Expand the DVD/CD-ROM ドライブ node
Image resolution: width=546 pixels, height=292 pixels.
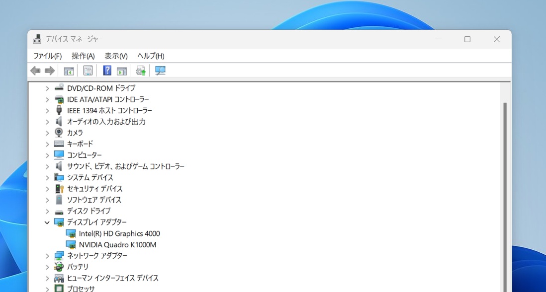click(x=47, y=88)
